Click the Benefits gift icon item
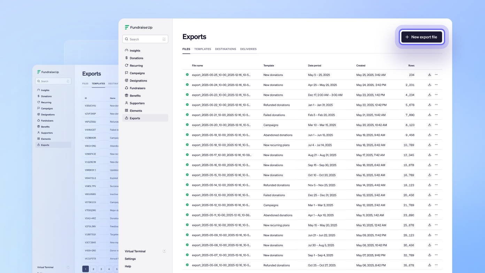The height and width of the screenshot is (273, 485). point(135,96)
